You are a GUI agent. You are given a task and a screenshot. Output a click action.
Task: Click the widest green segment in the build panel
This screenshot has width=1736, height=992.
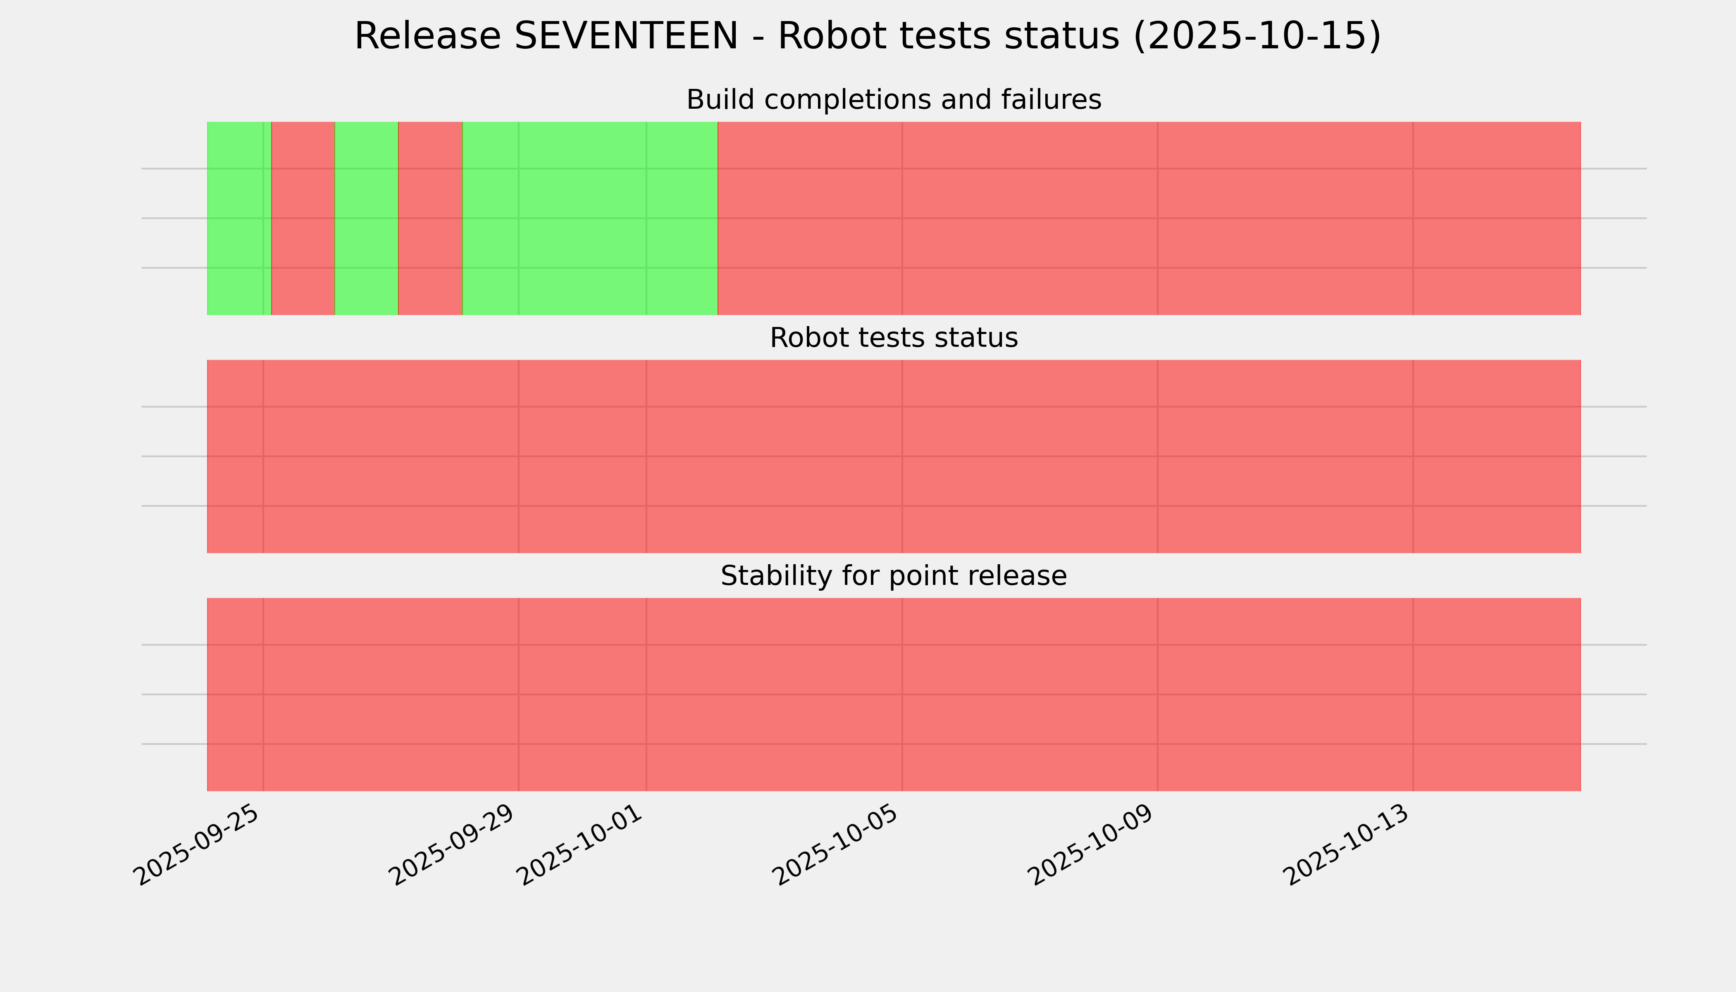pos(590,218)
